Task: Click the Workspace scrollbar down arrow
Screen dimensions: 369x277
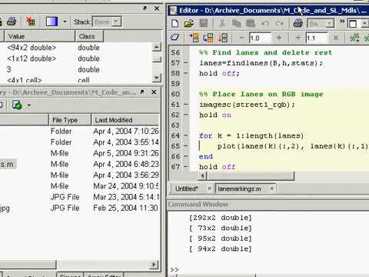Action: pos(156,78)
